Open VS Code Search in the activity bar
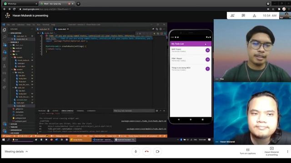291x163 pixels. (x=5, y=37)
